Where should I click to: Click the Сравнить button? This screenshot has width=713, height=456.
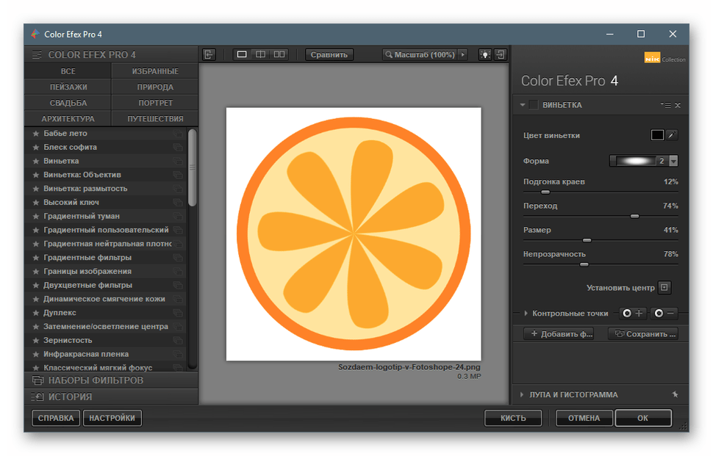(329, 54)
